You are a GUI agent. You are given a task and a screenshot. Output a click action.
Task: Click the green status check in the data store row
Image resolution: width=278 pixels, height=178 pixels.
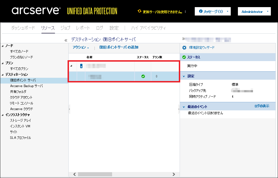[143, 76]
